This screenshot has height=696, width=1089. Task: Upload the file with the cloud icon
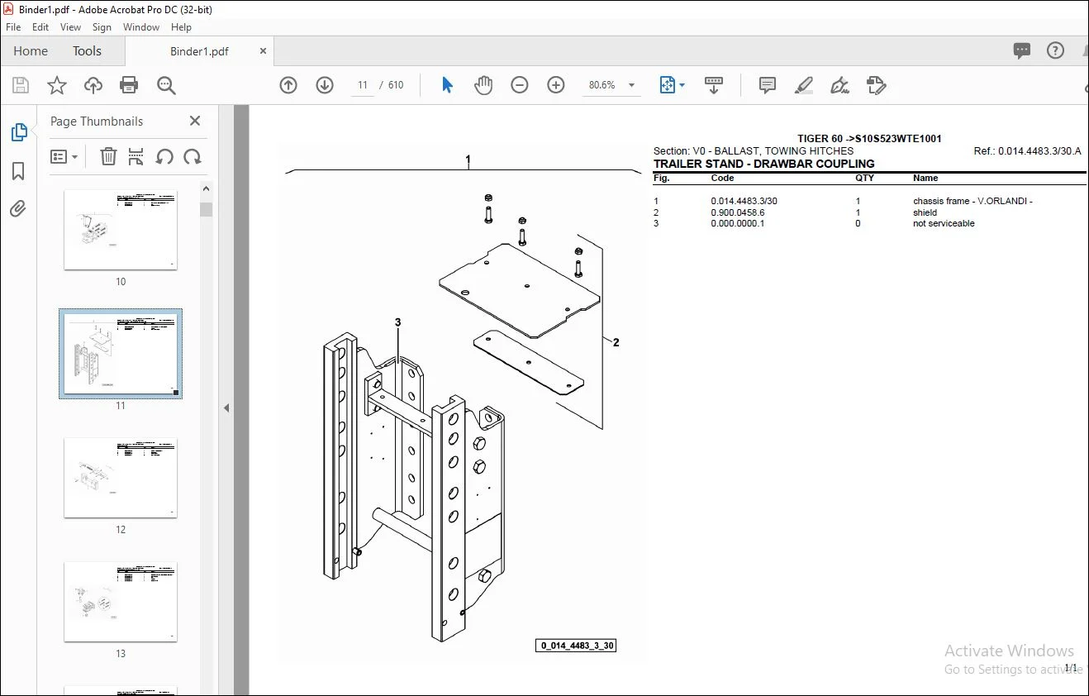point(93,85)
